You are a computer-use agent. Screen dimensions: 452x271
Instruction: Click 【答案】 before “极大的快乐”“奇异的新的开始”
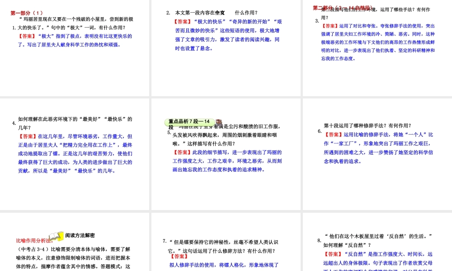(182, 22)
